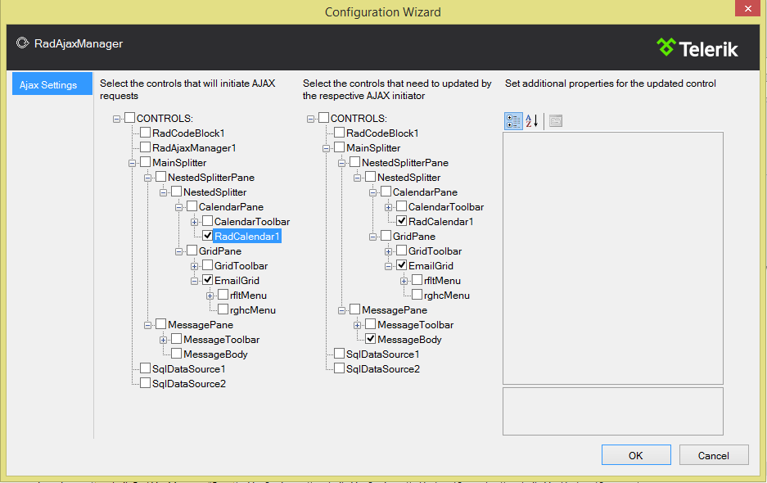Click the empty property grid area

(613, 258)
